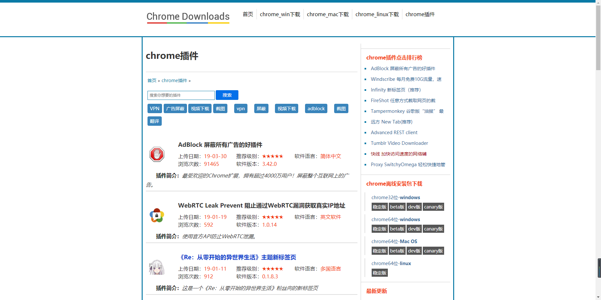Select the 广告屏蔽 tag
Image resolution: width=601 pixels, height=300 pixels.
175,109
